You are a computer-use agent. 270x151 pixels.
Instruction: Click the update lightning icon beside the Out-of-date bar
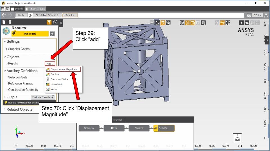tap(52, 34)
